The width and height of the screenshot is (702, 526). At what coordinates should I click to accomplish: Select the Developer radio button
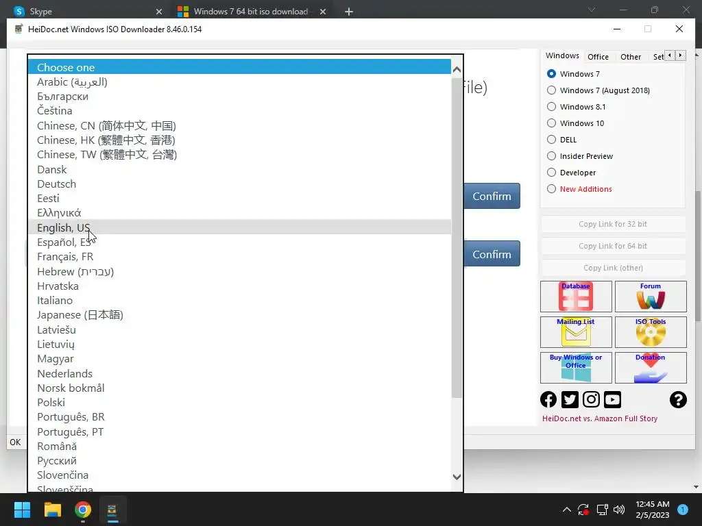pos(552,173)
